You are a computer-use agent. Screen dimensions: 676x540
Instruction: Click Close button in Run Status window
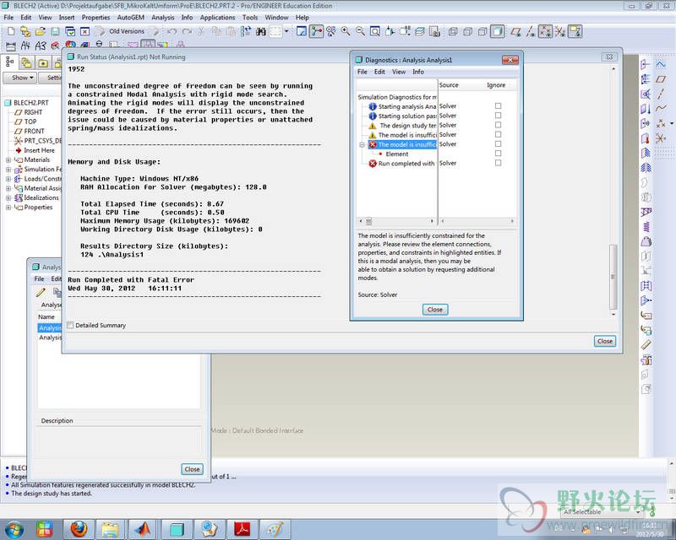pyautogui.click(x=604, y=341)
